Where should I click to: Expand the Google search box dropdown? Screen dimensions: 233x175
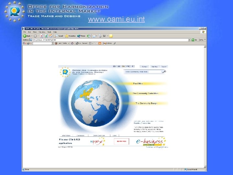(x=52, y=43)
